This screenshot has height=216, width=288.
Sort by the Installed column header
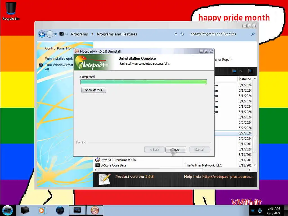245,79
